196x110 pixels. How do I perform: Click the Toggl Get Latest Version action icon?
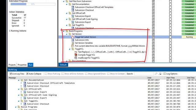(x=73, y=37)
